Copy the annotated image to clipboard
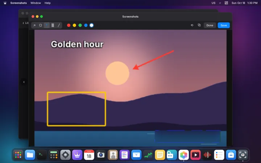This screenshot has width=261, height=163. (x=199, y=25)
